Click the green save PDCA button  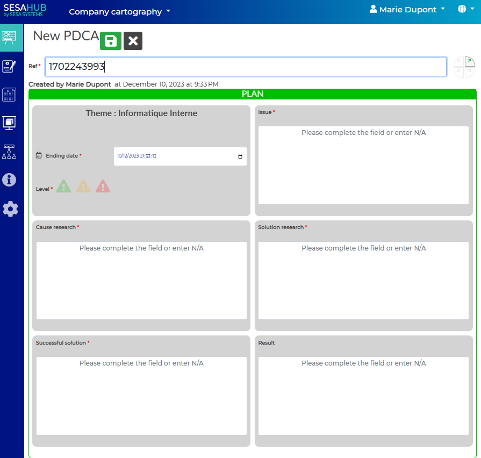111,41
